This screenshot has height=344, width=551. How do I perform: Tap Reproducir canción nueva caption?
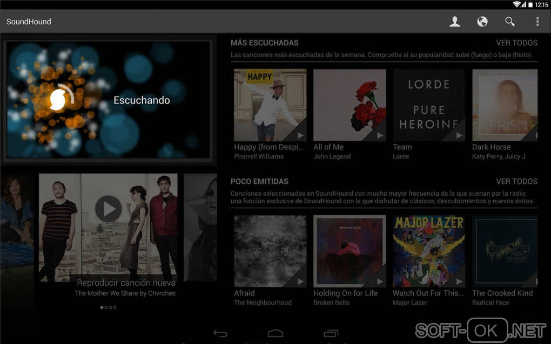pyautogui.click(x=126, y=283)
